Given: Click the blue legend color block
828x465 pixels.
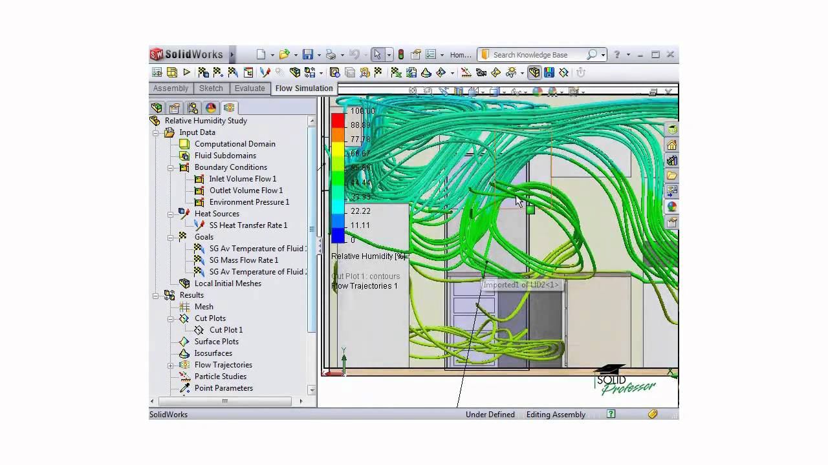Looking at the screenshot, I should click(x=338, y=236).
